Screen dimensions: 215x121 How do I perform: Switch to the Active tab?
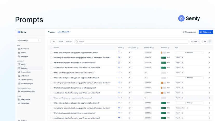(61, 42)
